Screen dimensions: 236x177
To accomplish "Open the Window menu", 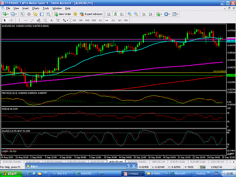I will [57, 8].
